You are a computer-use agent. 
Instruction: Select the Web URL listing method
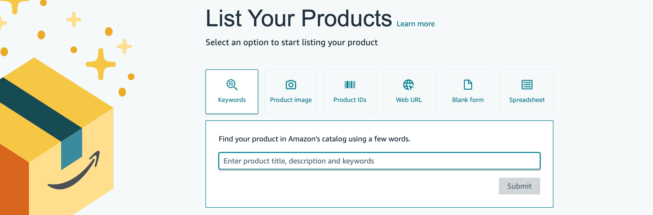(x=409, y=91)
